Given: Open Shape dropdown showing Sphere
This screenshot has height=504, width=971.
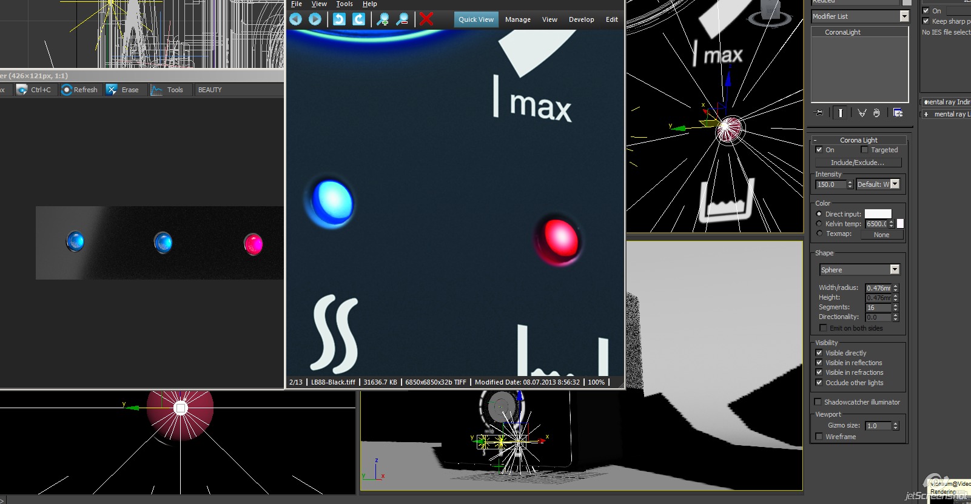Looking at the screenshot, I should coord(859,270).
